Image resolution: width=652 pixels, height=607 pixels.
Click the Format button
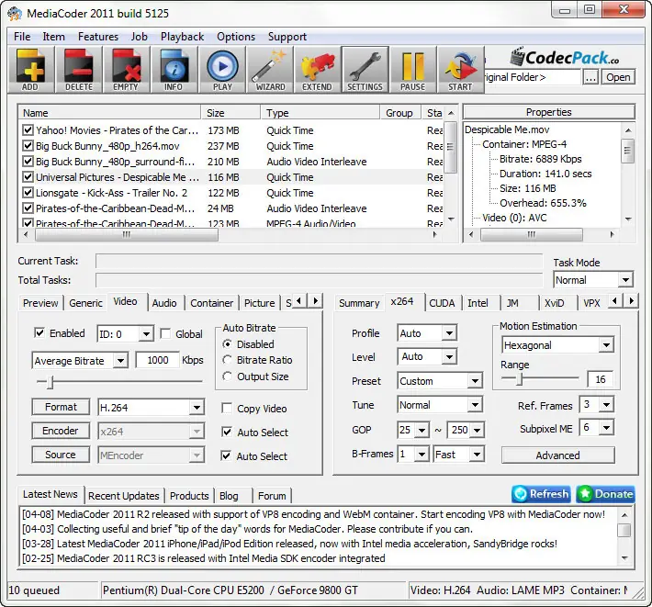tap(61, 407)
